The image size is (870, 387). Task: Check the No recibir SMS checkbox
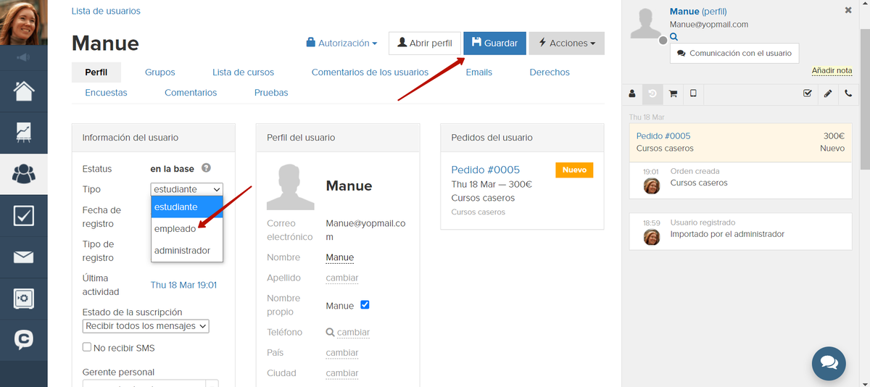pos(87,347)
